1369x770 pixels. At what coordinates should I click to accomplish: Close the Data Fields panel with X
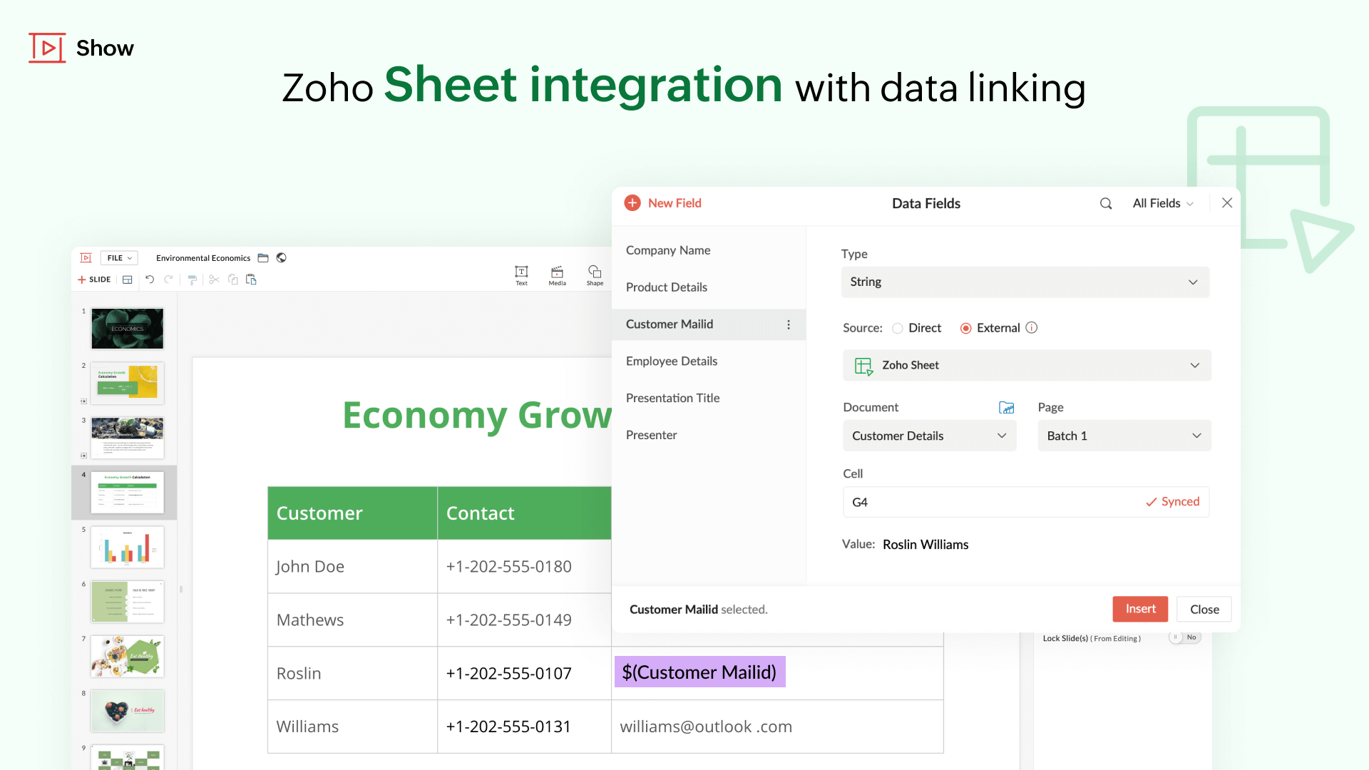1227,203
